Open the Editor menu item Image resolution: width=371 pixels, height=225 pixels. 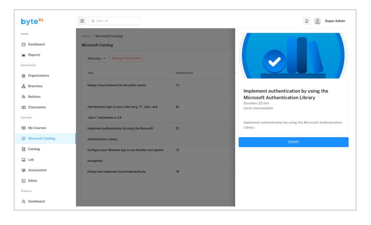(45, 181)
